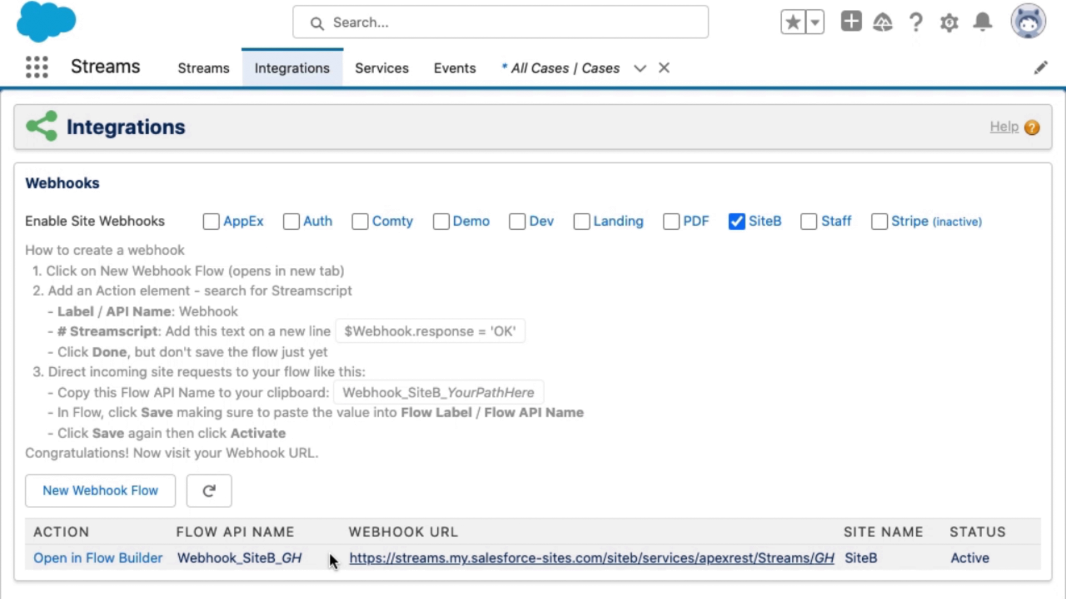Open the favorites list dropdown arrow
The height and width of the screenshot is (599, 1066).
[x=814, y=22]
